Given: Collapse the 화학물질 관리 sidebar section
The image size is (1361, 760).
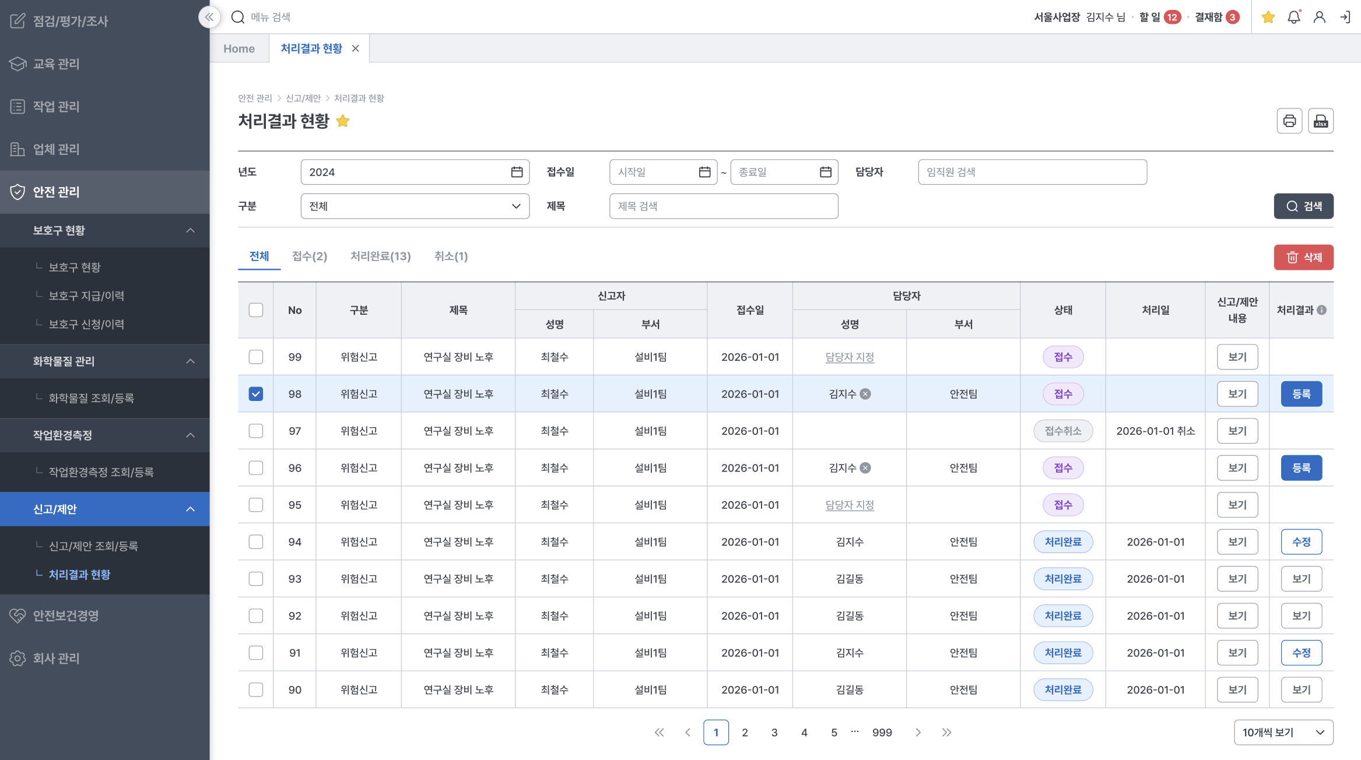Looking at the screenshot, I should [x=190, y=361].
